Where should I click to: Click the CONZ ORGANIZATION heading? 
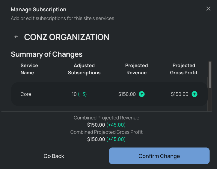coord(67,37)
